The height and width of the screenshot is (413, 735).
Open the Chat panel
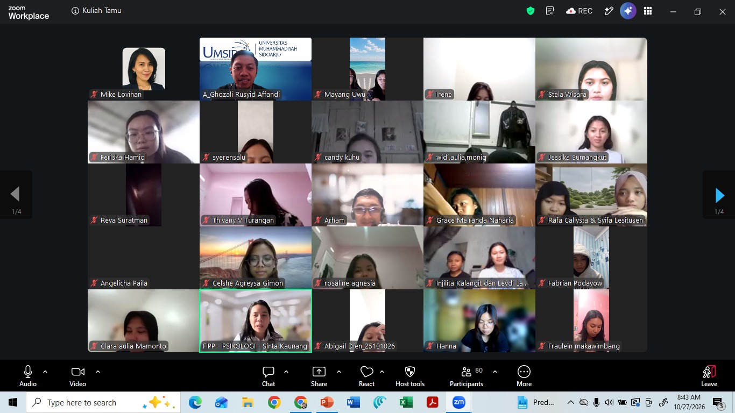click(x=268, y=376)
